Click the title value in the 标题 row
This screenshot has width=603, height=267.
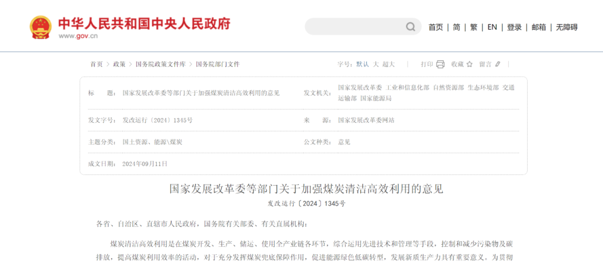(201, 93)
